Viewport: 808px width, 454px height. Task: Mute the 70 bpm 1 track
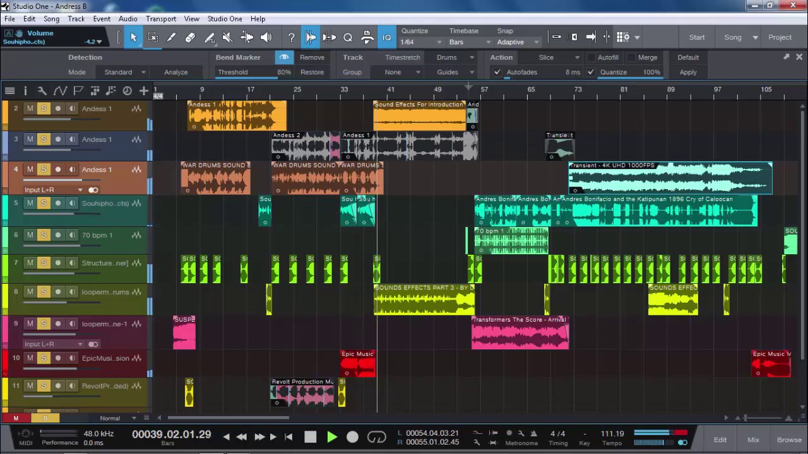pyautogui.click(x=30, y=235)
